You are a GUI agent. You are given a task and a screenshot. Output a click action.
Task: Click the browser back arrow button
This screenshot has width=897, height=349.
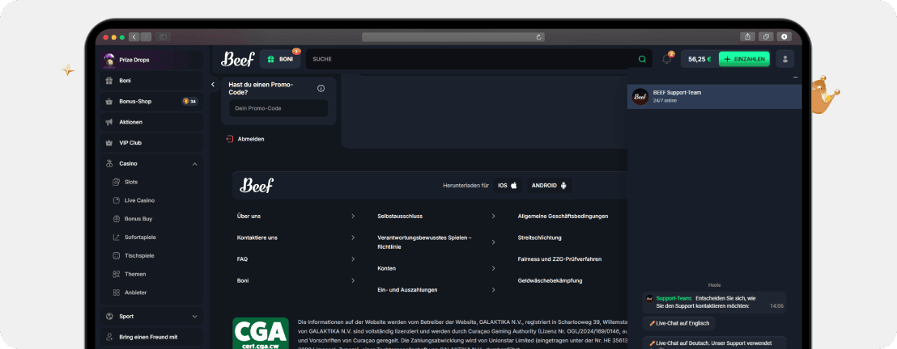click(x=134, y=37)
